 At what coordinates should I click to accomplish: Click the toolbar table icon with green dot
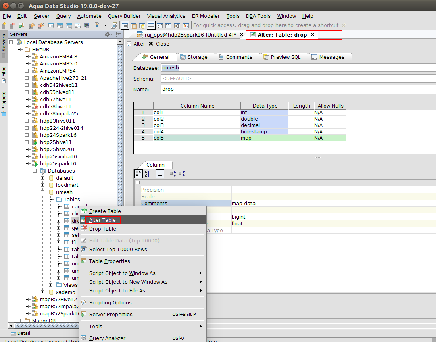(x=21, y=25)
